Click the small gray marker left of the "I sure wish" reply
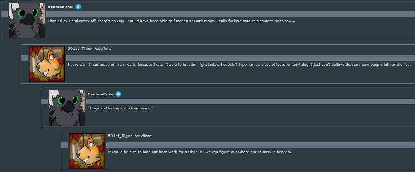 pos(24,58)
